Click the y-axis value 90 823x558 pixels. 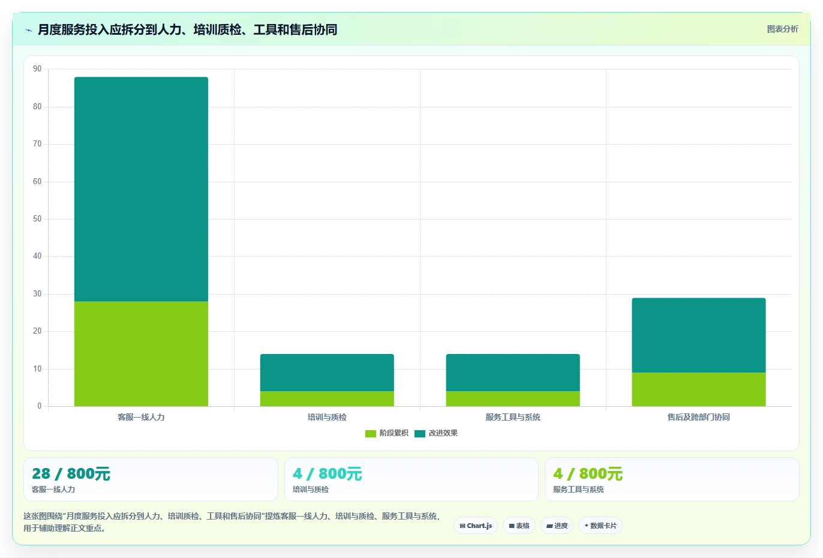coord(37,69)
